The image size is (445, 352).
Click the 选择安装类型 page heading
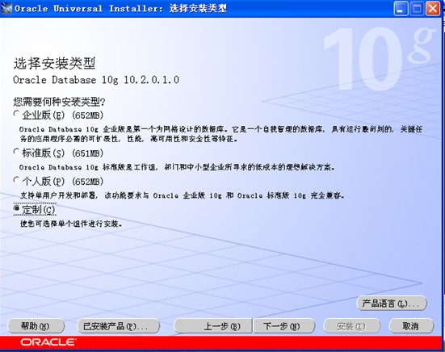[54, 63]
